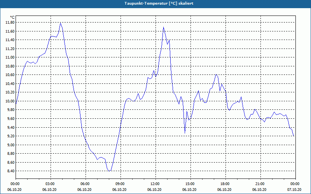Click the 18:00 time label
Image resolution: width=311 pixels, height=194 pixels.
(x=225, y=184)
